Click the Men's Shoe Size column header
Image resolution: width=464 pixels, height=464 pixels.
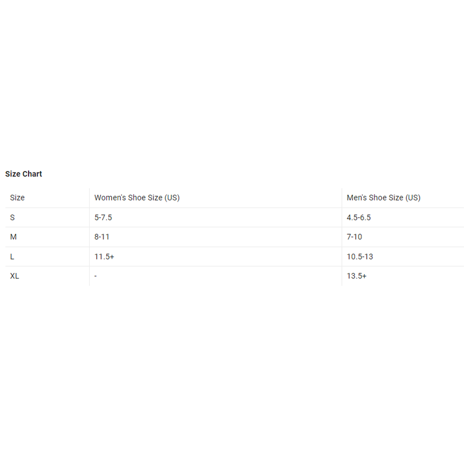pos(383,198)
